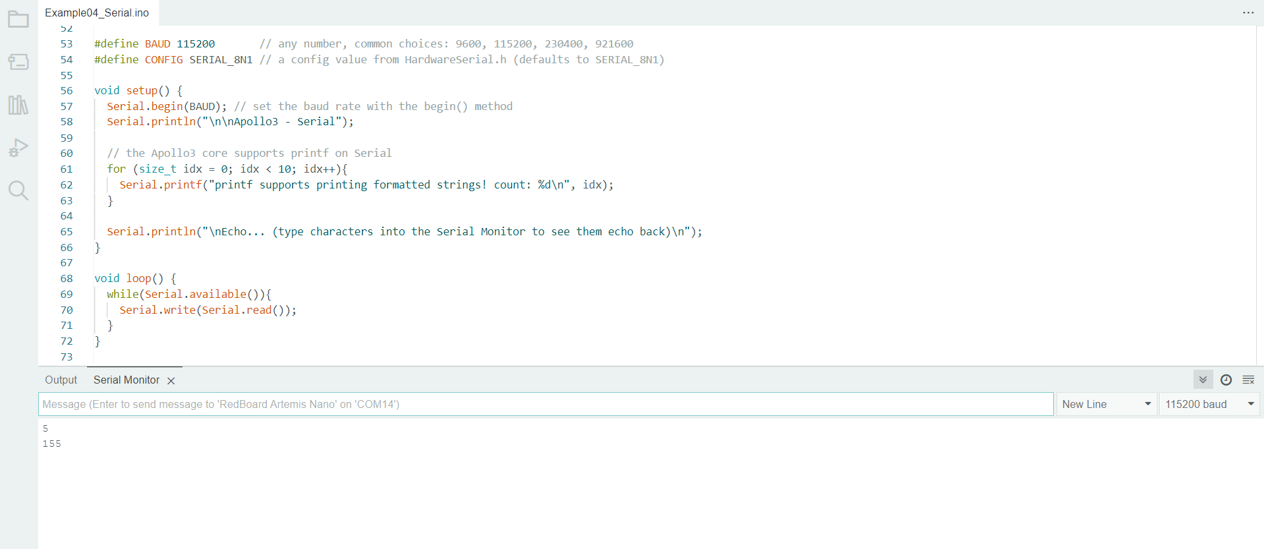
Task: Click the Apollo3 printf comment on line 60
Action: click(249, 154)
